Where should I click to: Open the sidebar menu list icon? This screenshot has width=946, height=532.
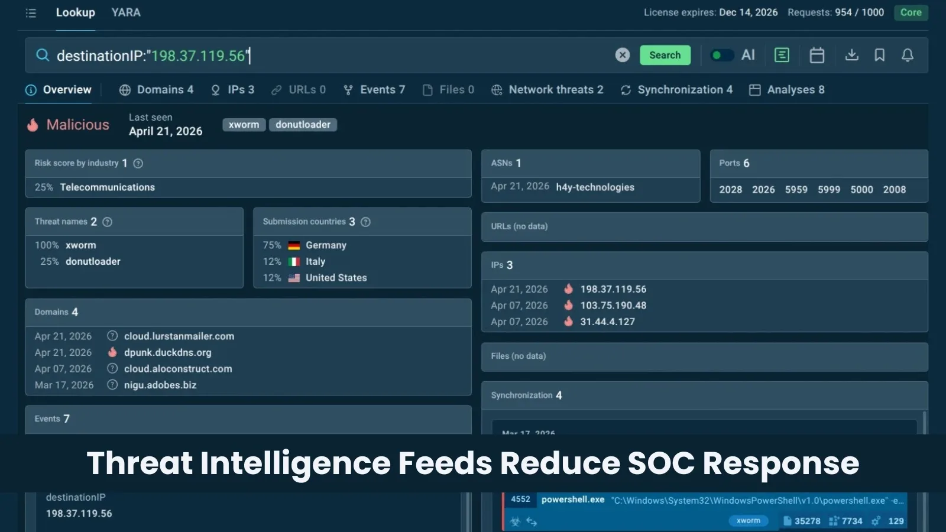coord(31,12)
